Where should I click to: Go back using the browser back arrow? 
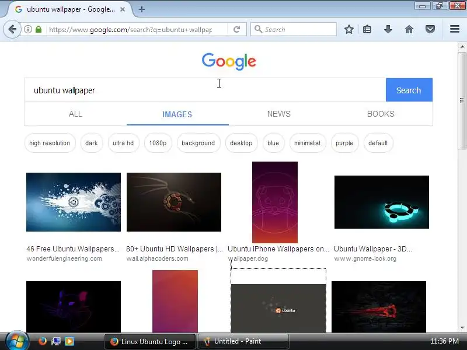pos(12,29)
